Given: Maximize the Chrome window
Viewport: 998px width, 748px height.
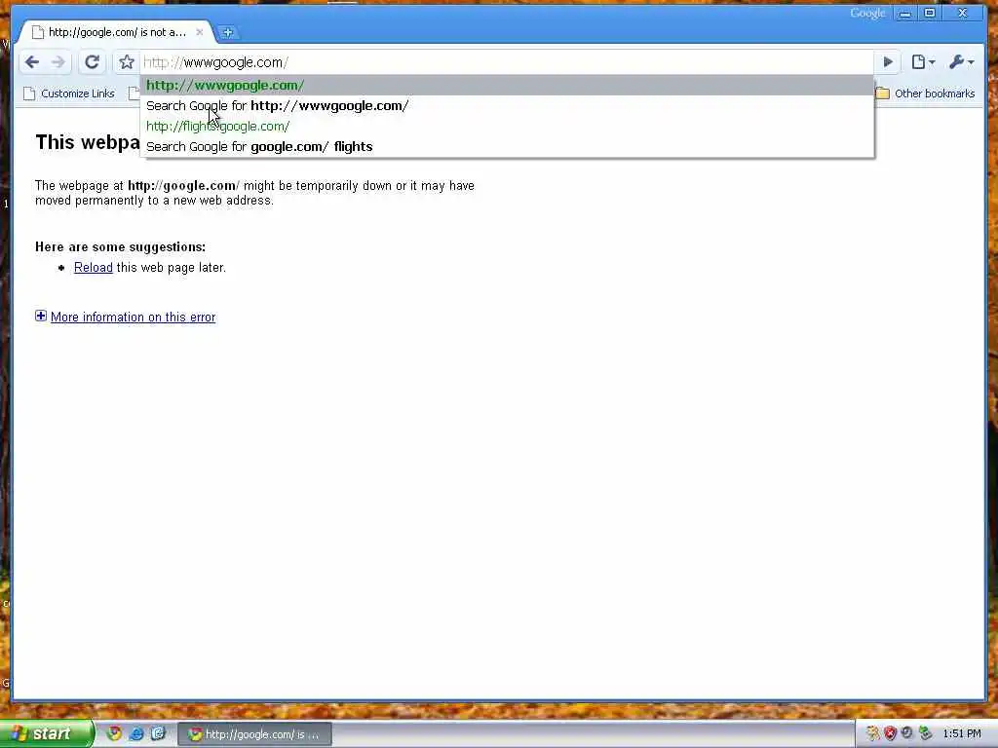Looking at the screenshot, I should pos(929,13).
